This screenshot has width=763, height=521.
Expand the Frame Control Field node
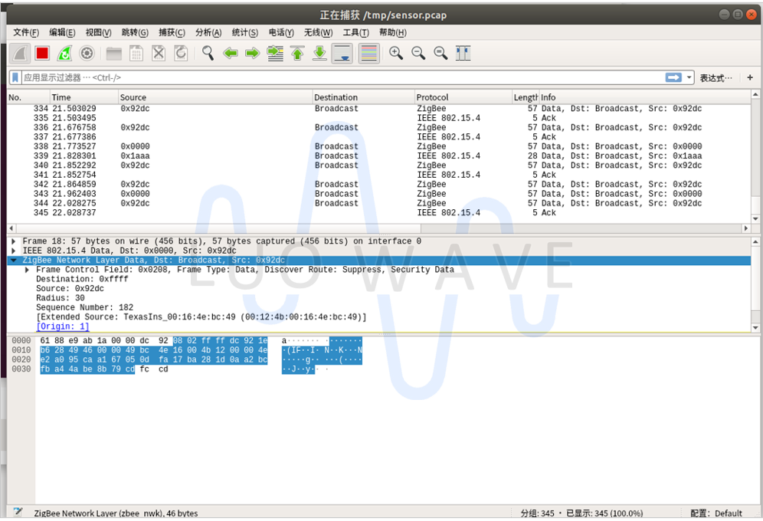(x=28, y=270)
